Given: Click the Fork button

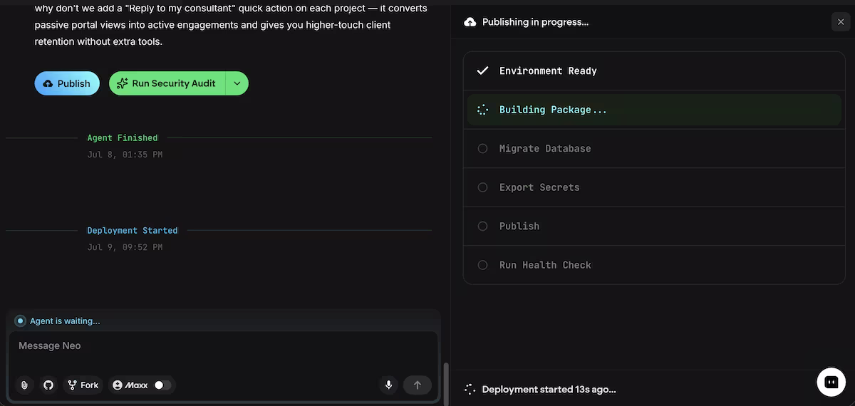Looking at the screenshot, I should coord(83,385).
